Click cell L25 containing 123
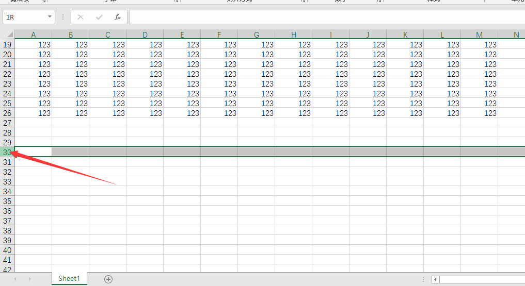This screenshot has height=286, width=525. pyautogui.click(x=442, y=103)
